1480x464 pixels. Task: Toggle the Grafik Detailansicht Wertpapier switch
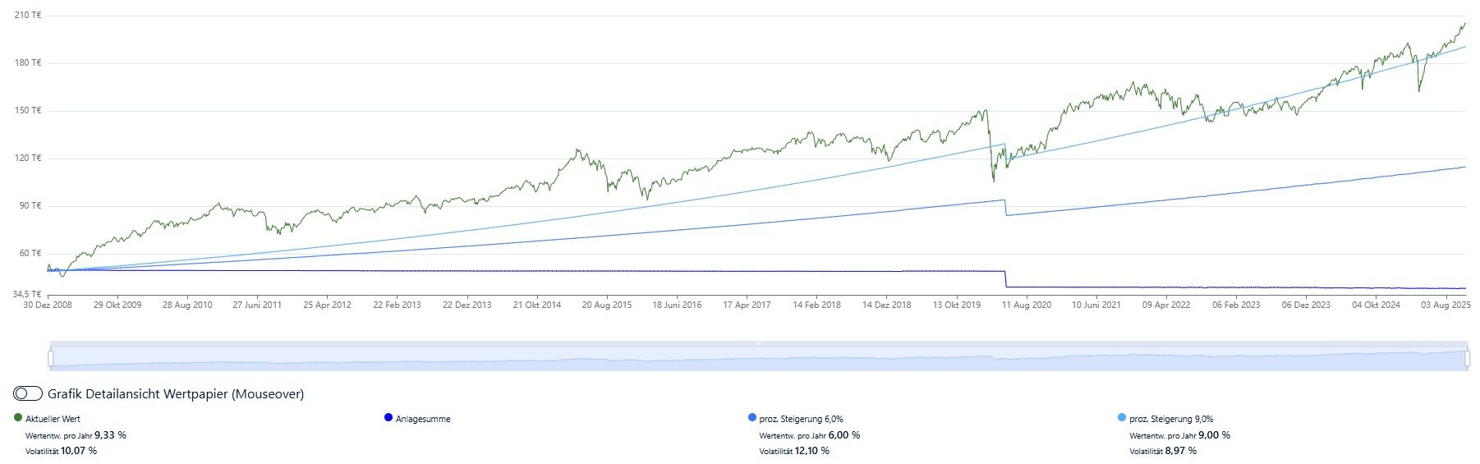[x=28, y=394]
